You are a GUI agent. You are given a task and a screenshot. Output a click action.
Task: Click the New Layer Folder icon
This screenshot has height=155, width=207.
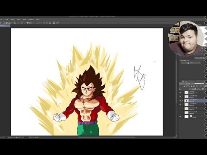click(195, 89)
